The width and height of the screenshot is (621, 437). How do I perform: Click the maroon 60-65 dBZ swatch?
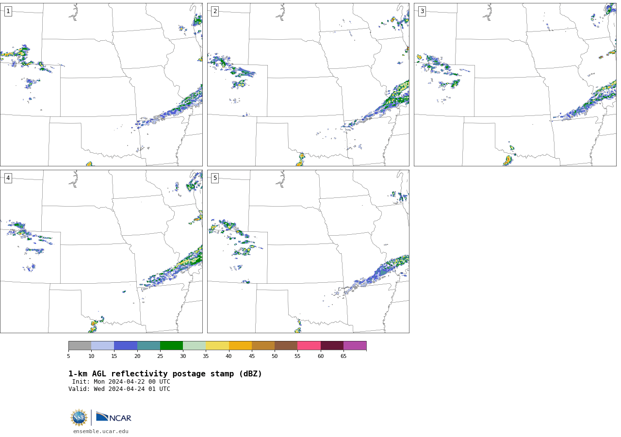[x=332, y=346]
